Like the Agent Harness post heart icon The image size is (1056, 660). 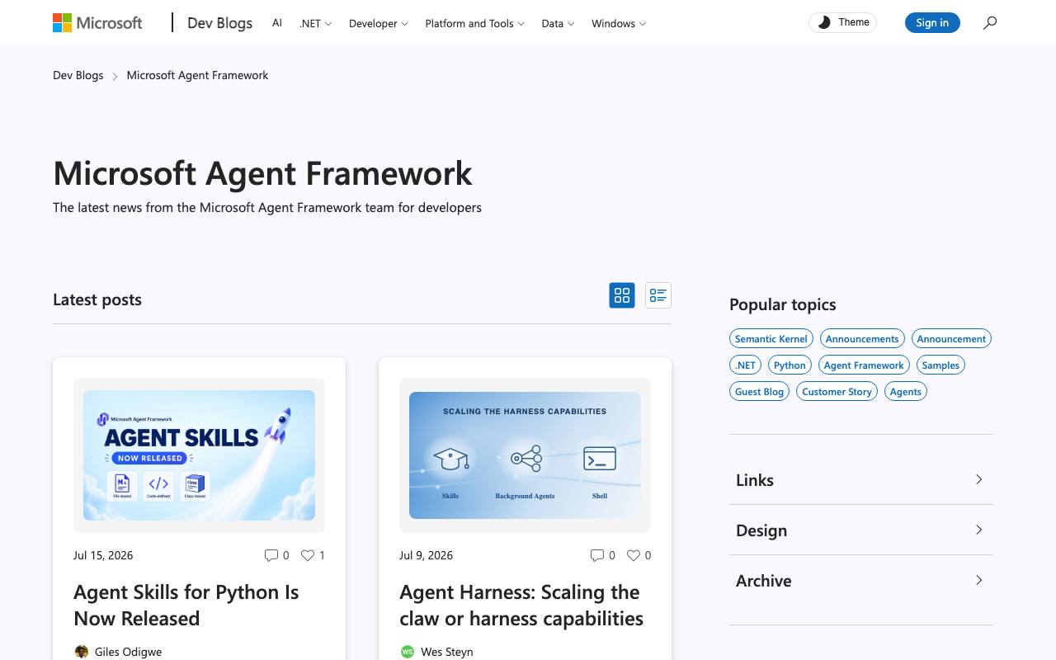[633, 555]
